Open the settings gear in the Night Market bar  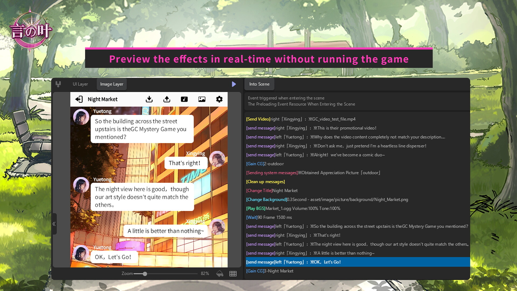[x=219, y=99]
